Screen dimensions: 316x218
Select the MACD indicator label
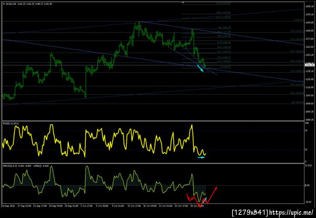[26, 166]
